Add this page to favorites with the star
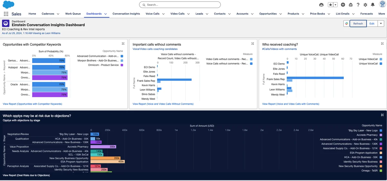Viewport: 387px width, 181px height. [x=331, y=5]
